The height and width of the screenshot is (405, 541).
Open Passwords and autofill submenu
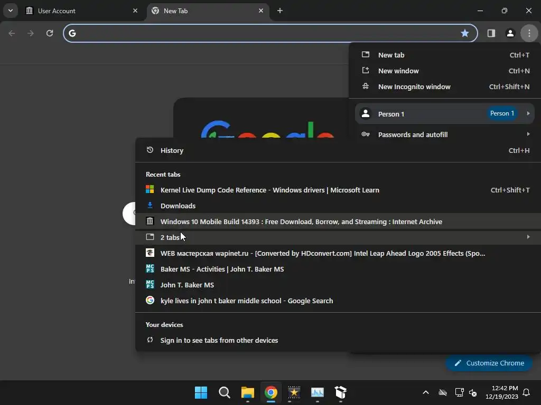445,134
